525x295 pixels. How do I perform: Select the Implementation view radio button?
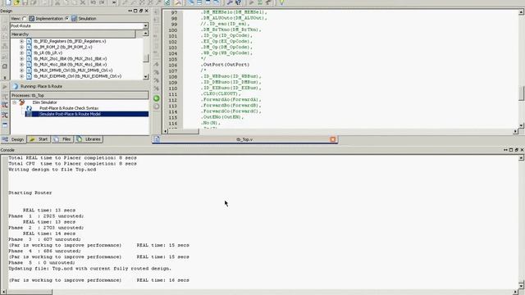(25, 18)
